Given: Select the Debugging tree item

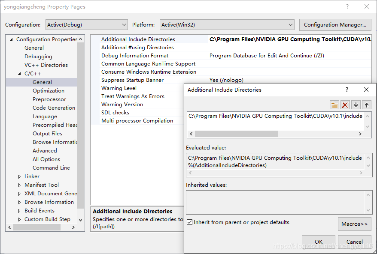Looking at the screenshot, I should [38, 57].
